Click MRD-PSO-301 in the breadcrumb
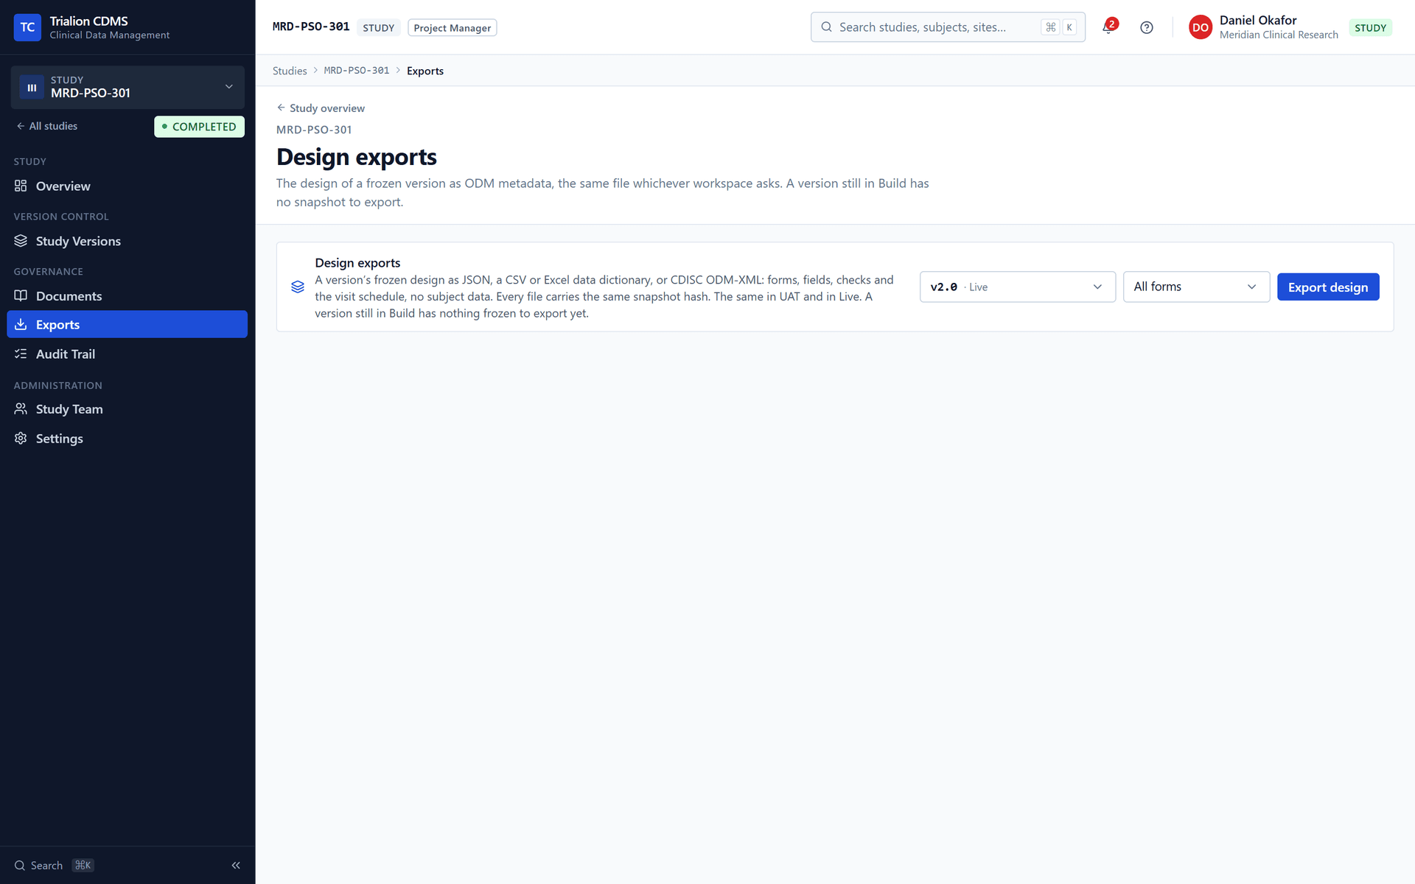Image resolution: width=1415 pixels, height=884 pixels. [357, 71]
